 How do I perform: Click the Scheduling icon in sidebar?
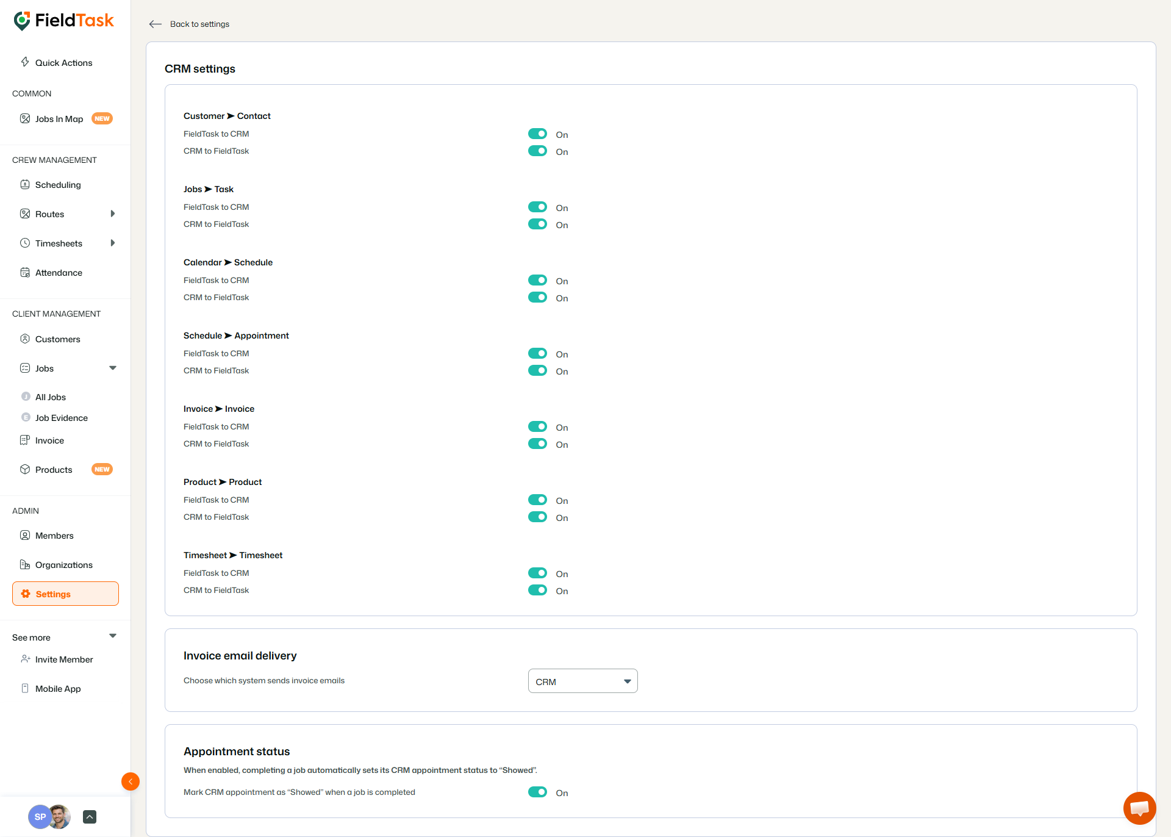point(25,184)
